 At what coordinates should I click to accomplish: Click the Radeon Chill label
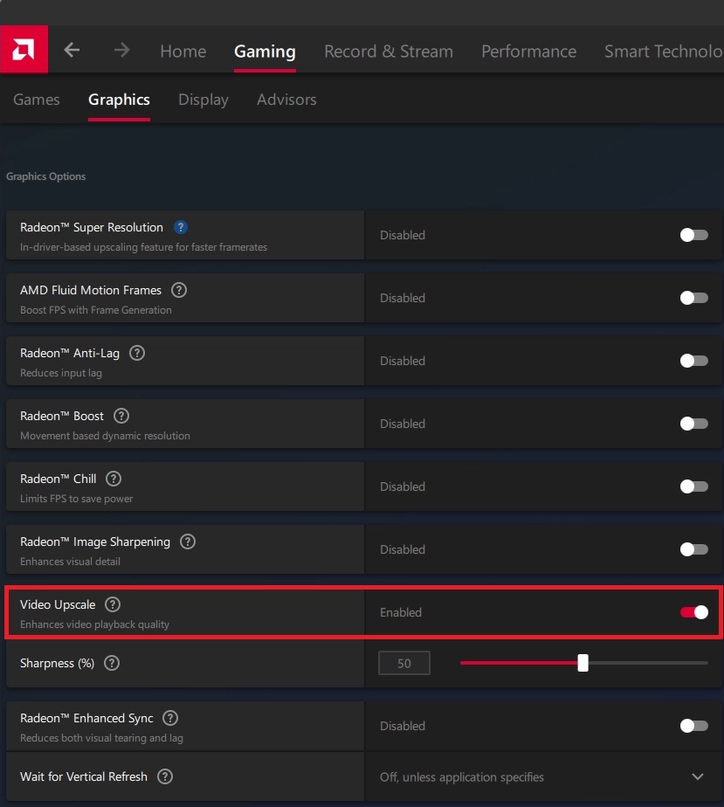(x=59, y=479)
